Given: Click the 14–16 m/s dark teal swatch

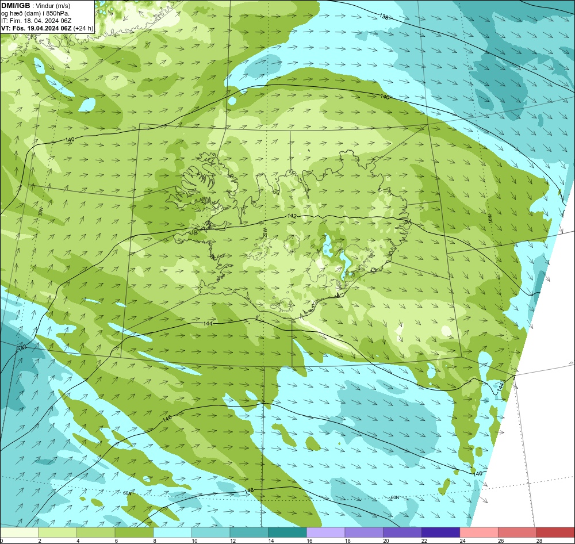Looking at the screenshot, I should point(287,532).
